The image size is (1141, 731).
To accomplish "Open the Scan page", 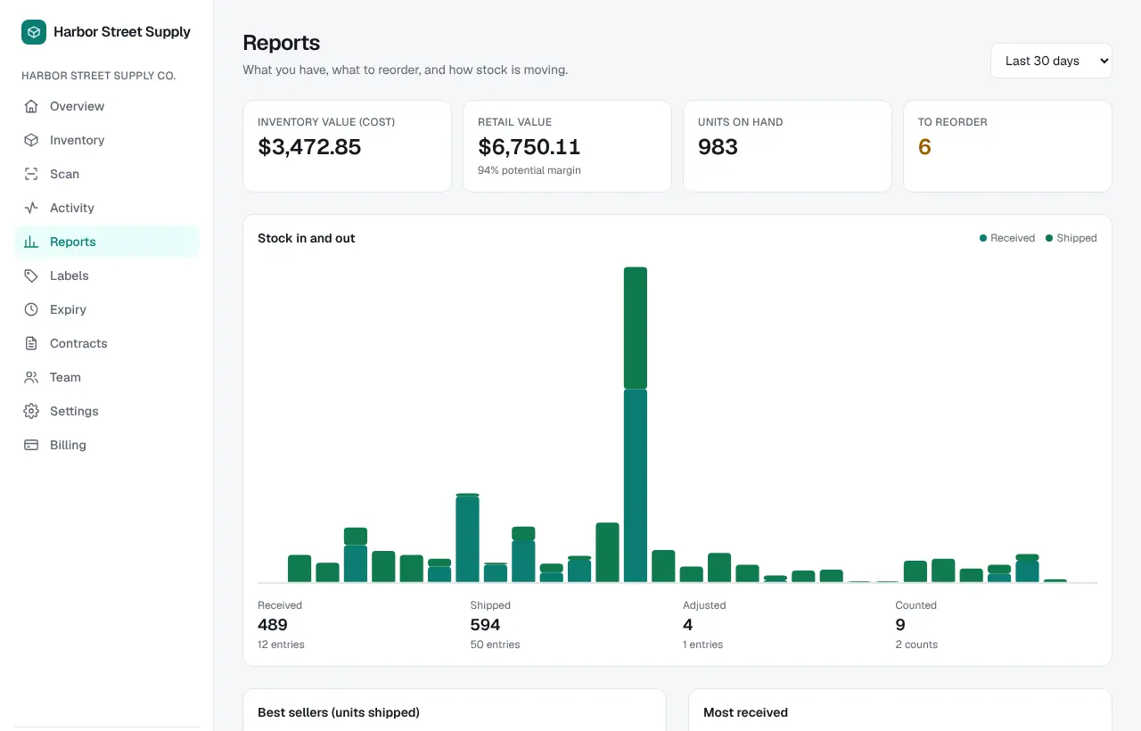I will [107, 174].
